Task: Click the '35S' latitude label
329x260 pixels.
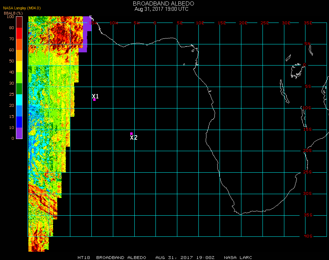Action: coord(308,215)
